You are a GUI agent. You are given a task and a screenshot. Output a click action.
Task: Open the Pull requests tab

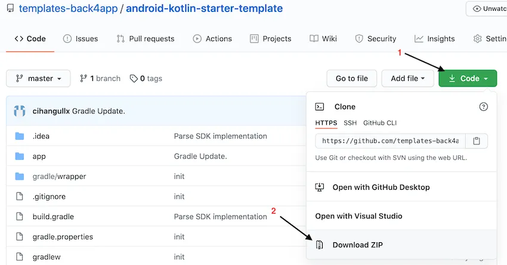145,39
